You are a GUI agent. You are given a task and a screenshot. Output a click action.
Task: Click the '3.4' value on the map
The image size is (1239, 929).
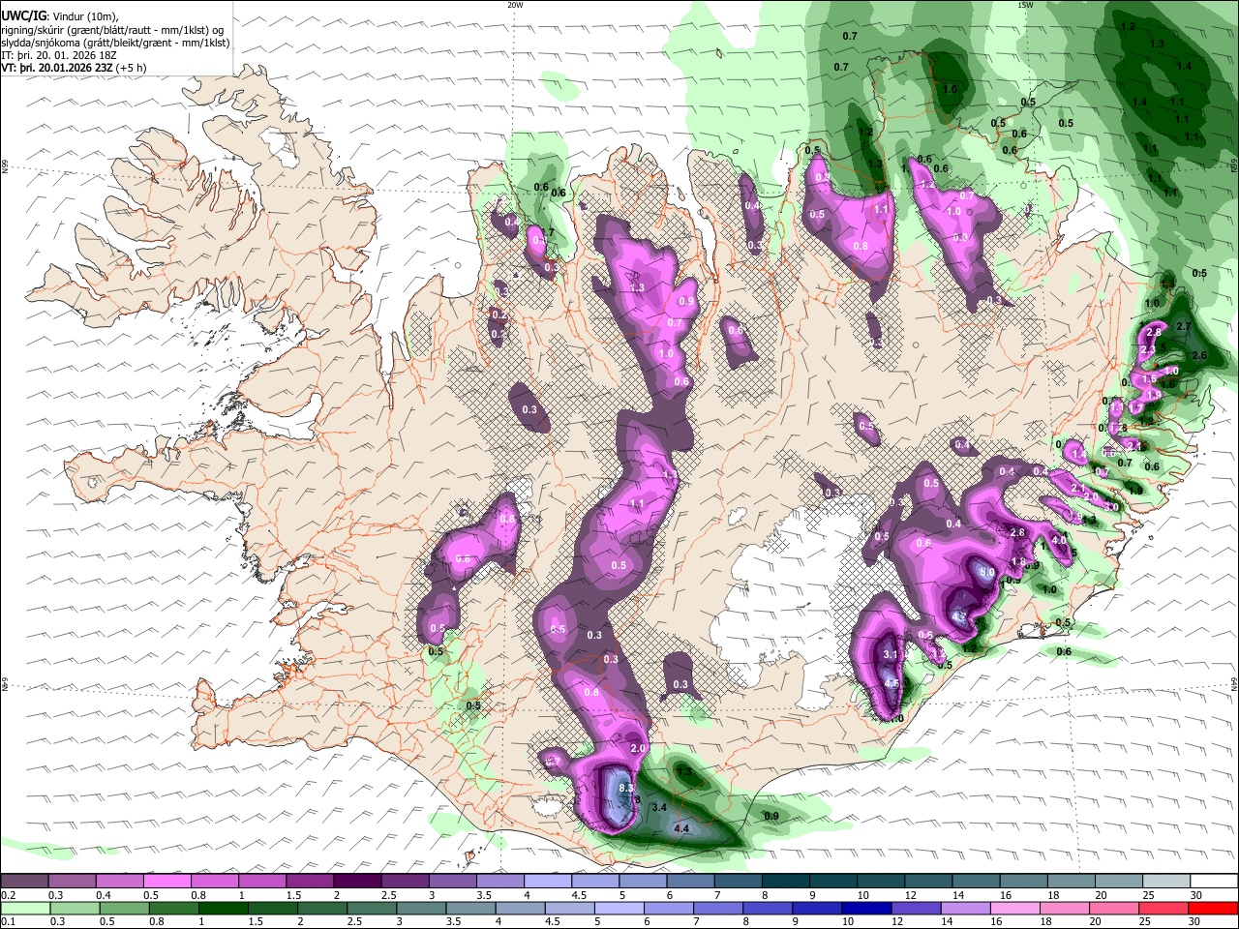tap(660, 806)
